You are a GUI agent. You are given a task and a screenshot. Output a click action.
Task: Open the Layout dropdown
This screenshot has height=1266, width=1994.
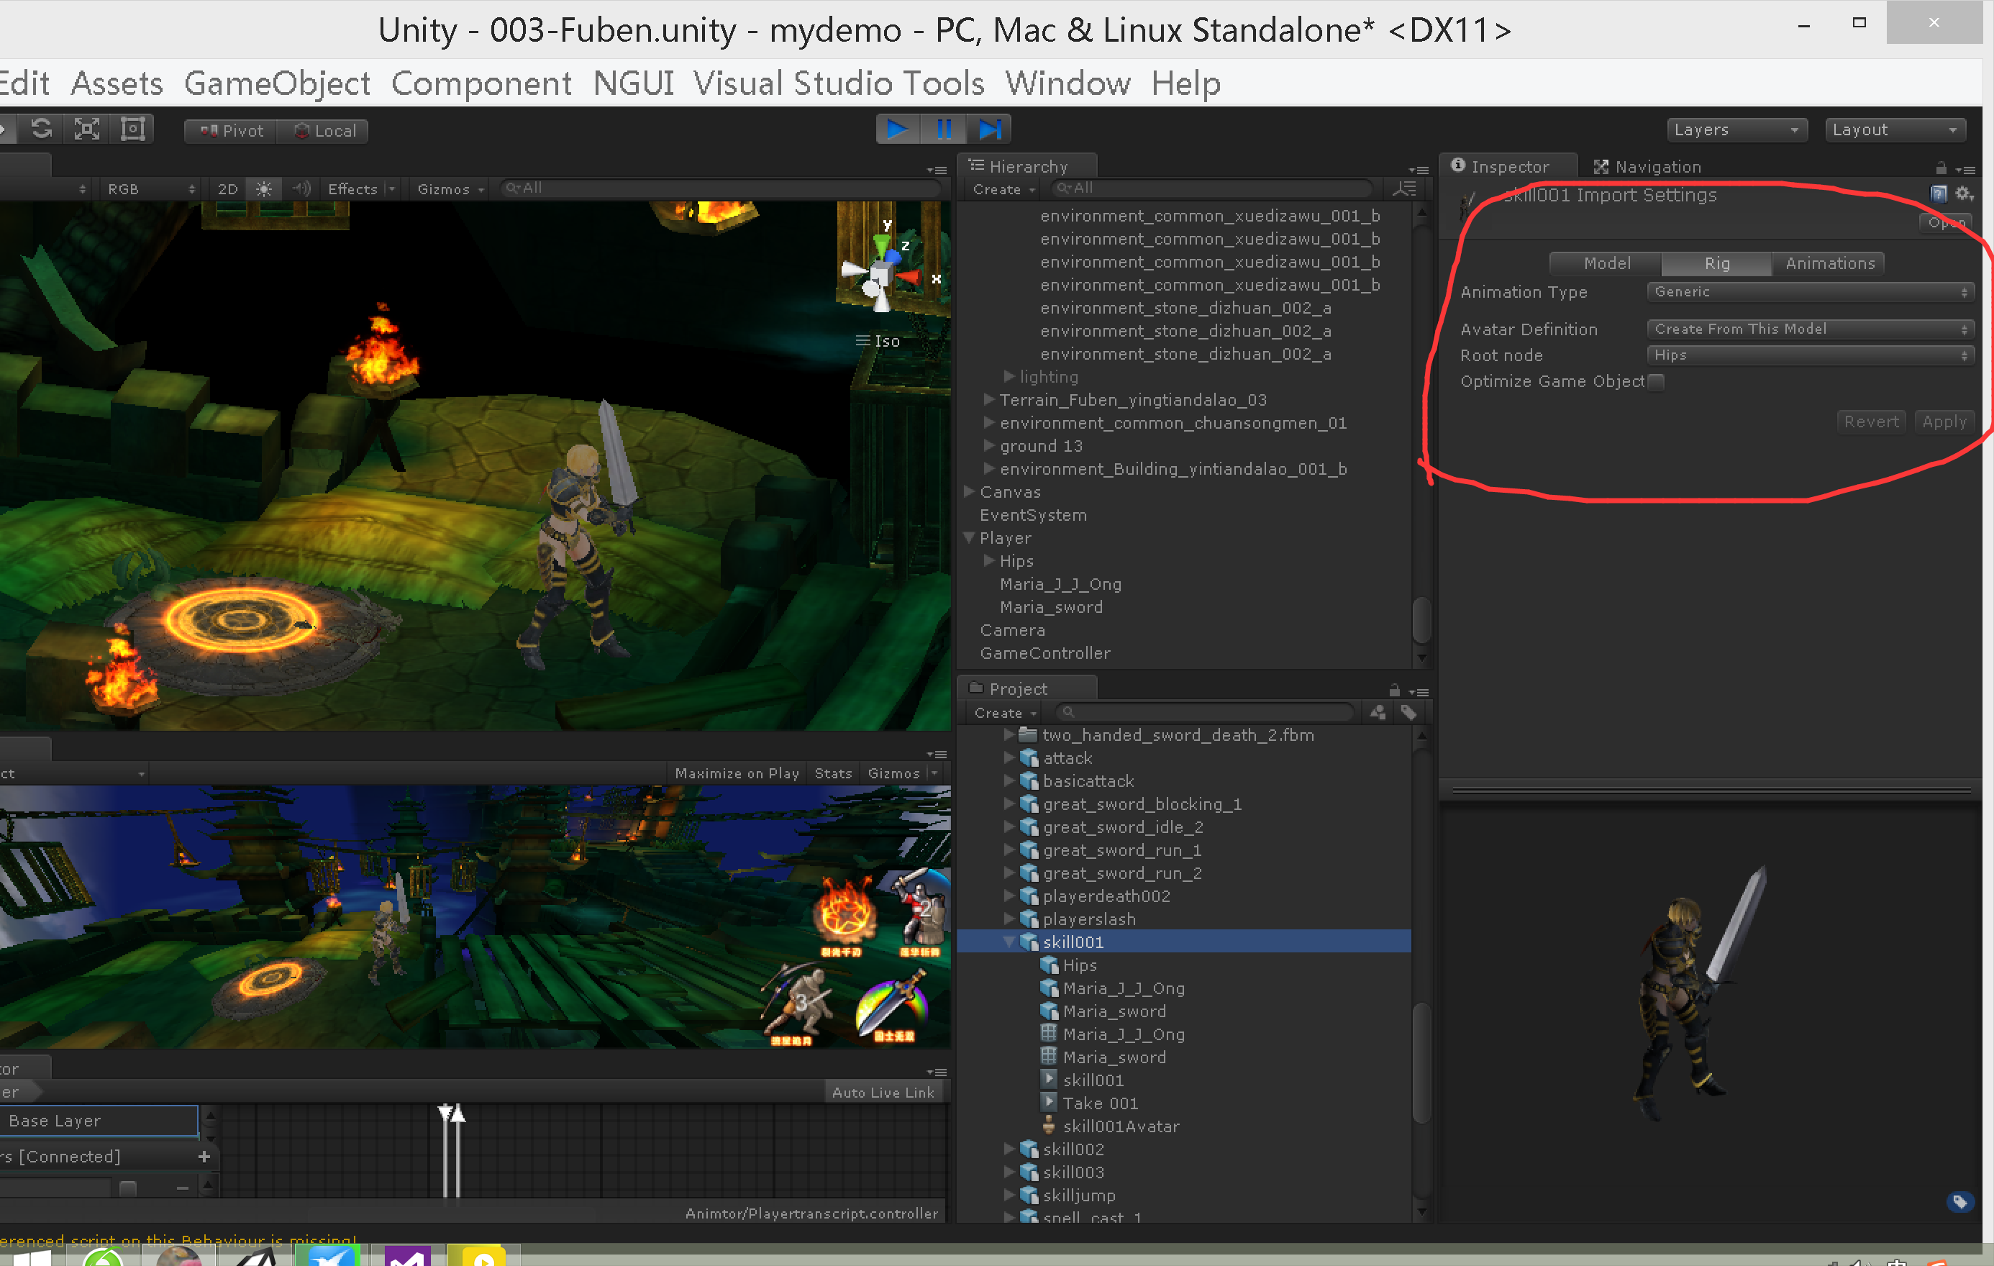pos(1895,130)
